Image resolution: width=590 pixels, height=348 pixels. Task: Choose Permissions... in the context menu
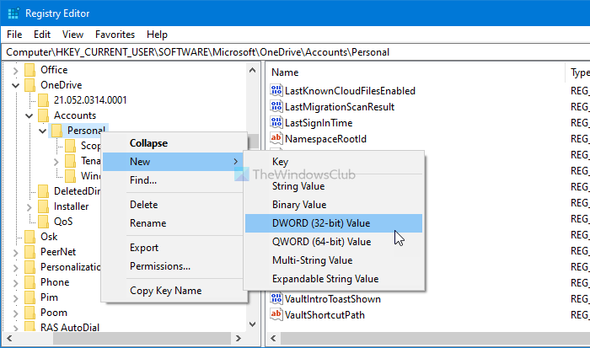pyautogui.click(x=174, y=266)
